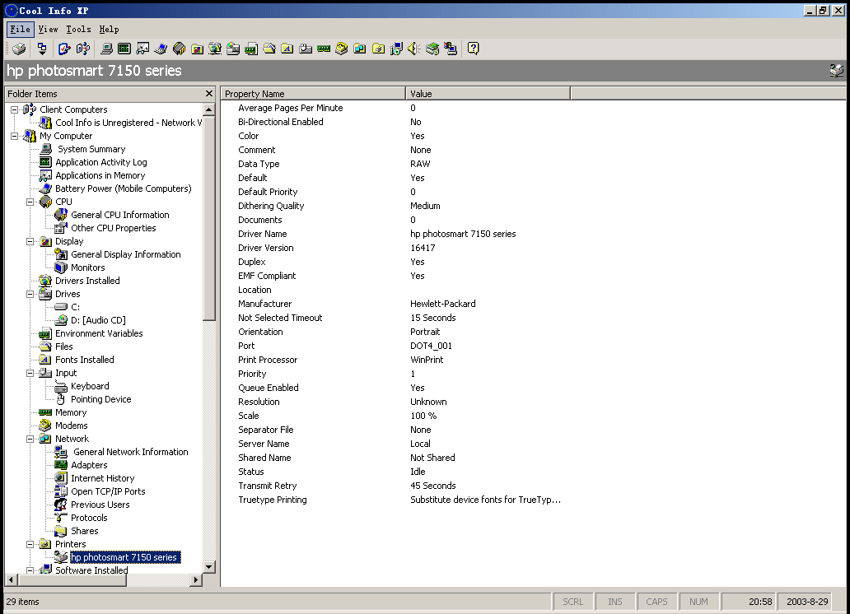Click the Hewlett-Packard manufacturer value
The image size is (850, 614).
point(443,304)
